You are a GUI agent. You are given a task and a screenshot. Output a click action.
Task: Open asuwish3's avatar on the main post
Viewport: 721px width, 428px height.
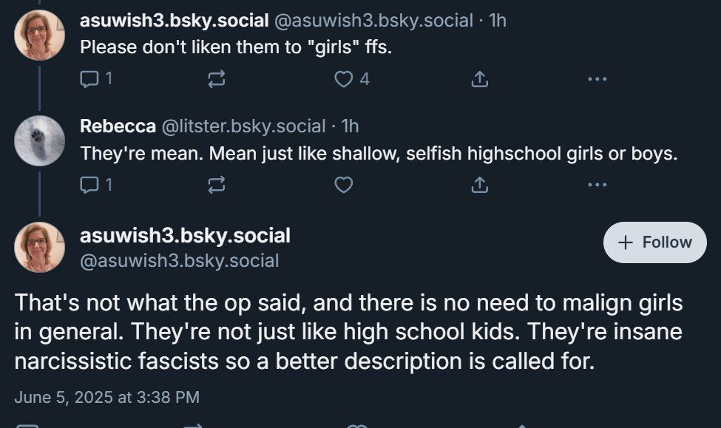[x=39, y=247]
